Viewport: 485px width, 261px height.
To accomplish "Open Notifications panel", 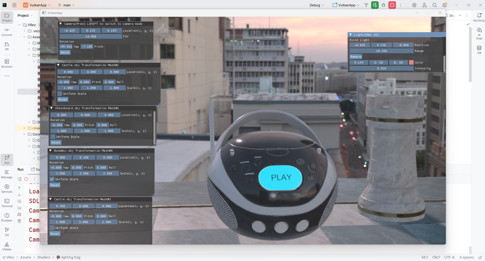I will [479, 17].
